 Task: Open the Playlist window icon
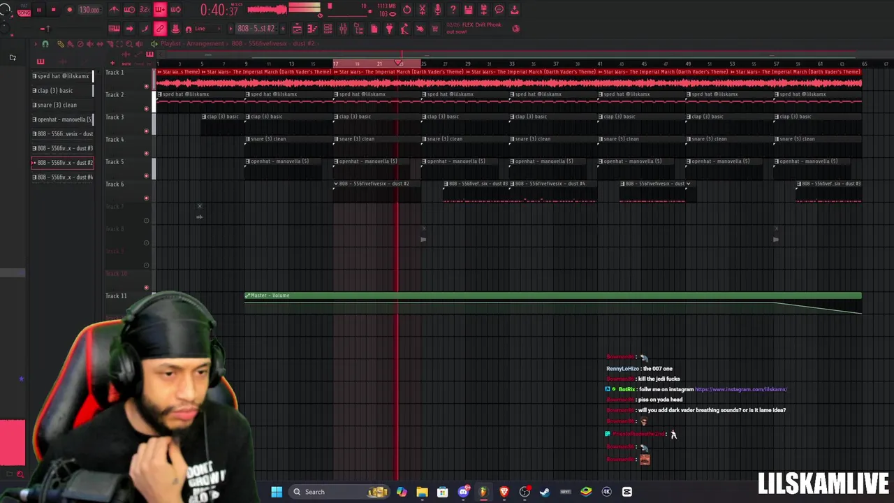click(297, 29)
